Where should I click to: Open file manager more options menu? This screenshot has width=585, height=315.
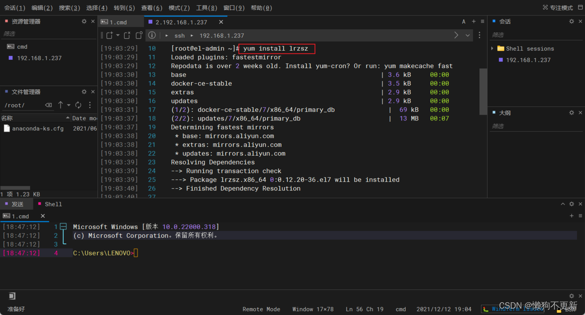90,105
